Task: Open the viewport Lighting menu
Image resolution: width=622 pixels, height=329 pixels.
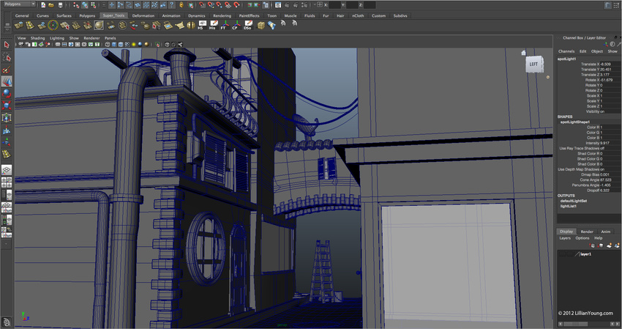Action: pos(57,38)
